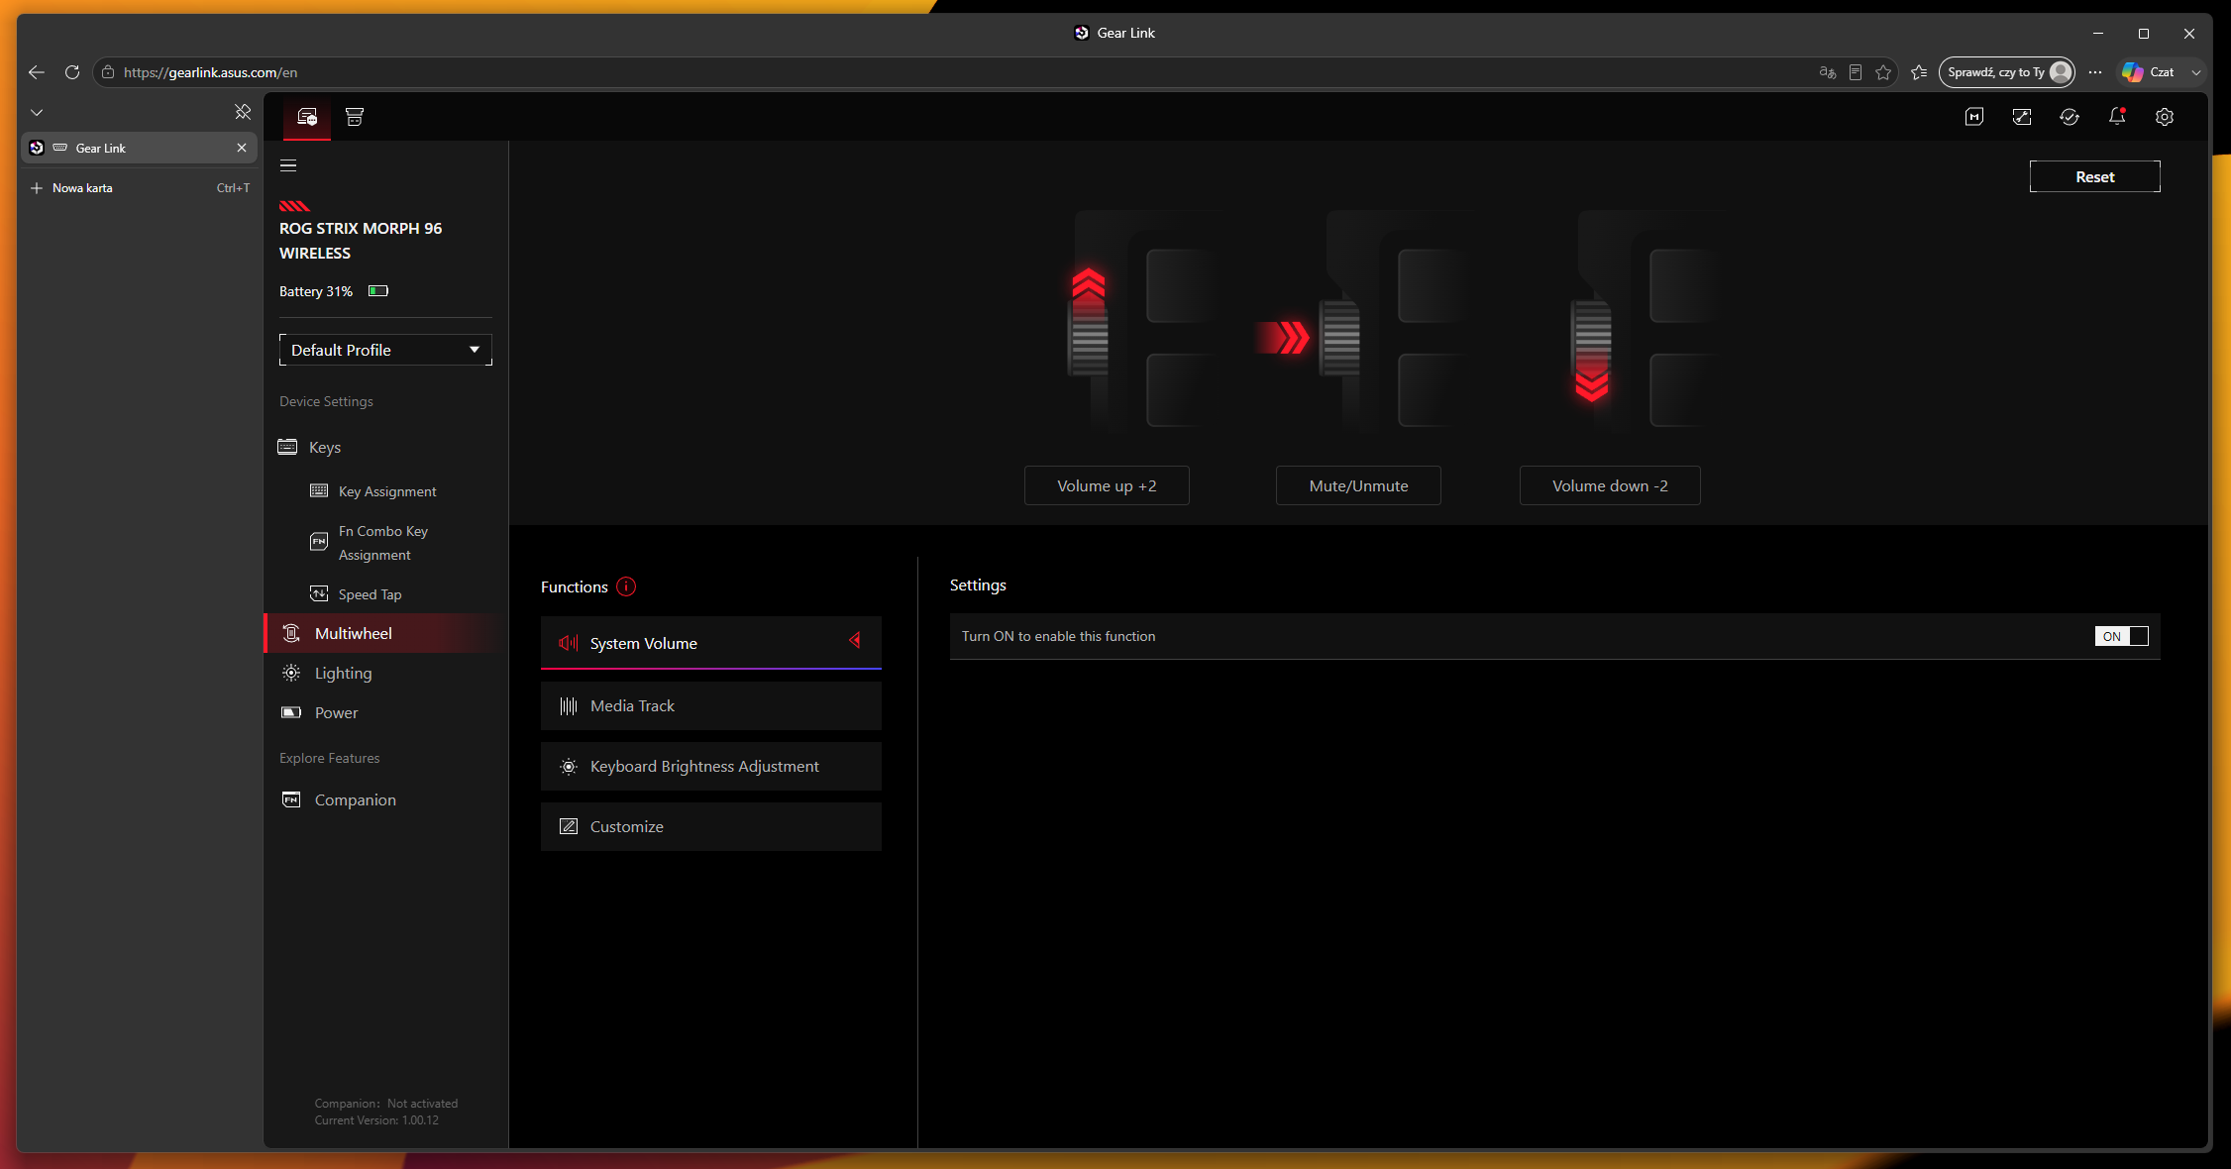Viewport: 2231px width, 1169px height.
Task: Open the Default Profile dropdown
Action: pos(385,350)
